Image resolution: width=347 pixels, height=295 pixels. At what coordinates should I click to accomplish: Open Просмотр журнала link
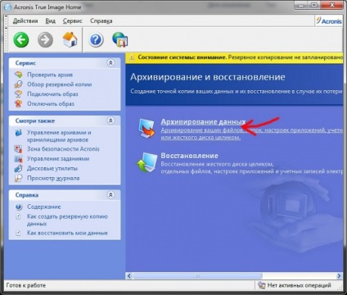click(x=53, y=179)
